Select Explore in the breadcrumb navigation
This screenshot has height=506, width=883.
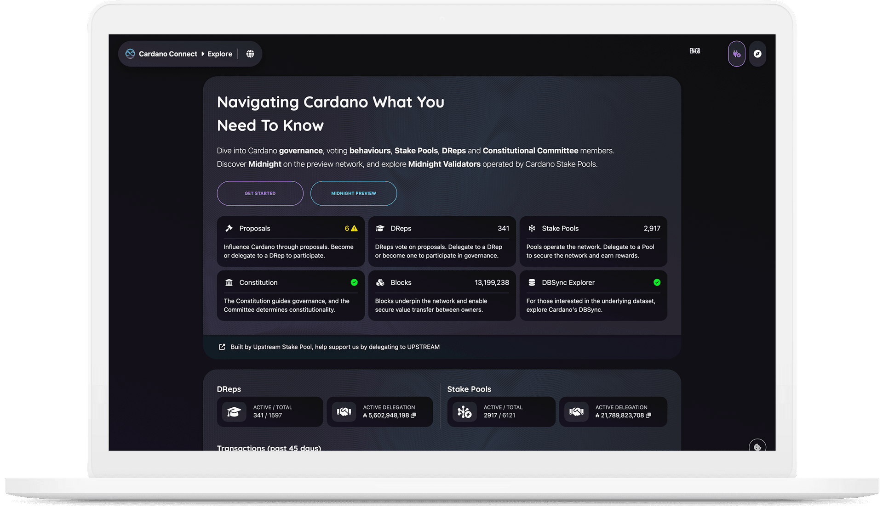[219, 54]
